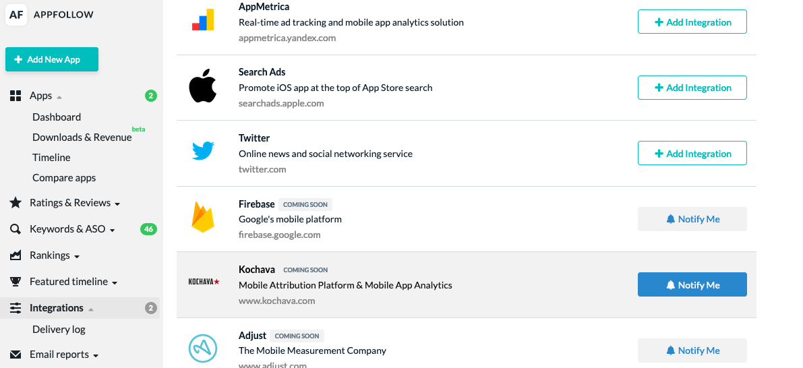
Task: Open the Delivery log page
Action: point(59,329)
